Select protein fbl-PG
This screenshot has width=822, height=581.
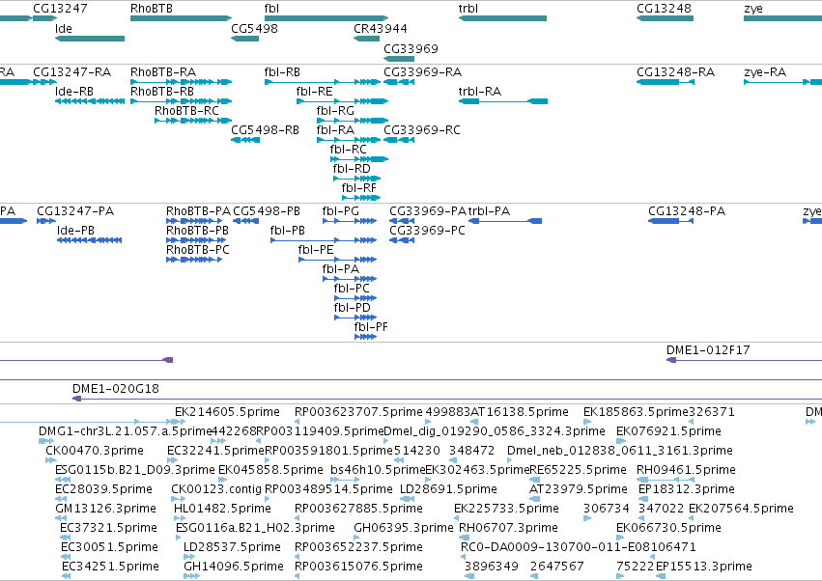tap(350, 221)
